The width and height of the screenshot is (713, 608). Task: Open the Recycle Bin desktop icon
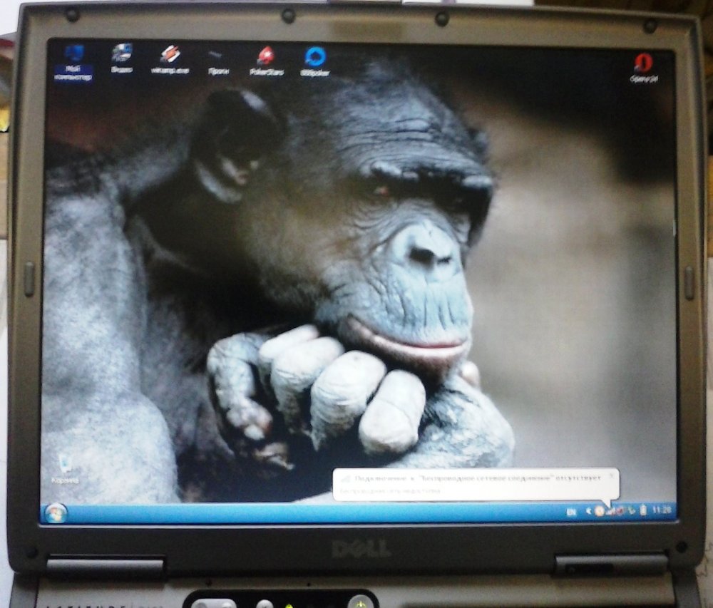65,468
